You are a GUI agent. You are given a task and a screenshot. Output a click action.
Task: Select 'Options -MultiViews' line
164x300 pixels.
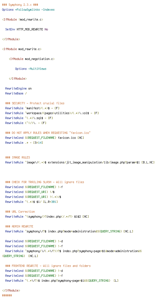click(31, 69)
